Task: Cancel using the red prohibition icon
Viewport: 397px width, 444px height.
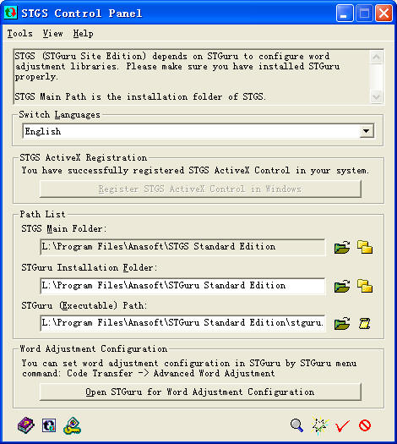Action: click(365, 425)
